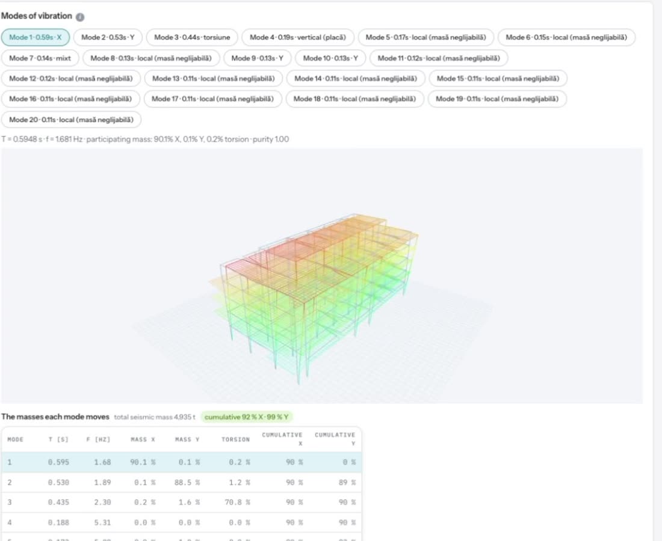Viewport: 662px width, 541px height.
Task: Select the mode 4 row period 0.188
Action: tap(58, 522)
